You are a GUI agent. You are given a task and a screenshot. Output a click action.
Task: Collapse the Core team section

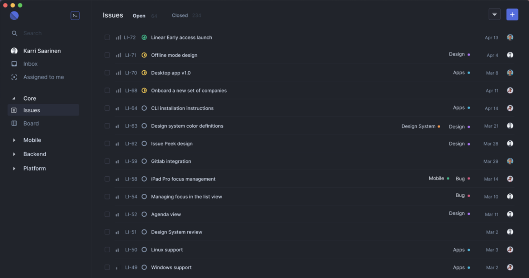[x=14, y=98]
